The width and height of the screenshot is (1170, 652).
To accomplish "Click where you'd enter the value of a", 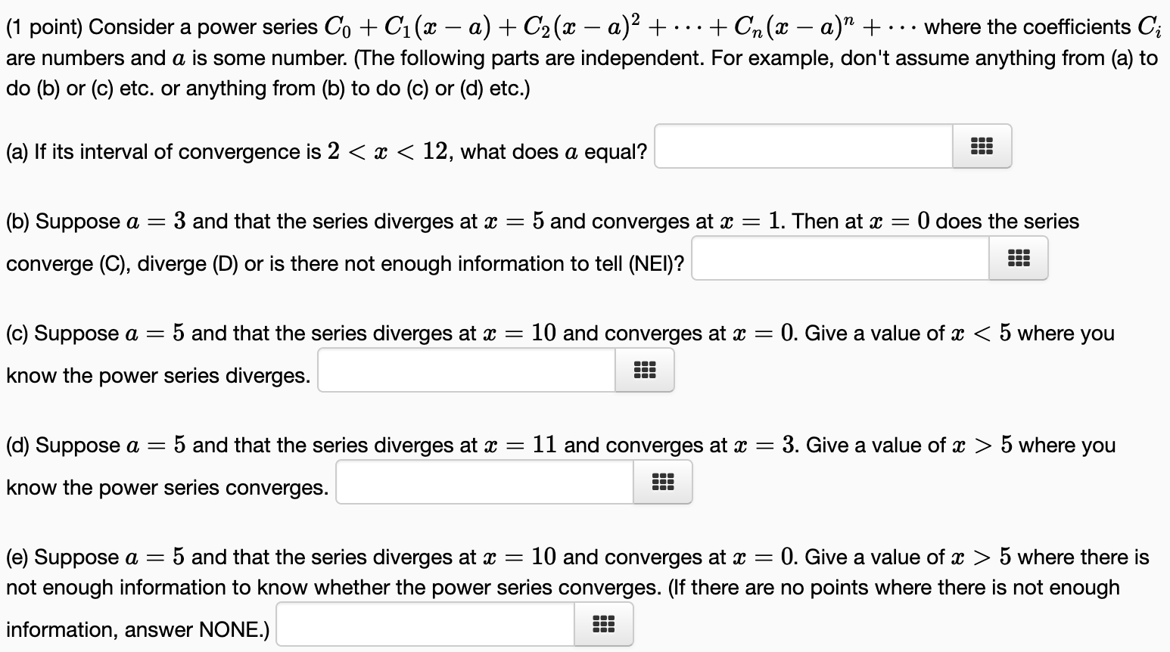I will point(802,146).
